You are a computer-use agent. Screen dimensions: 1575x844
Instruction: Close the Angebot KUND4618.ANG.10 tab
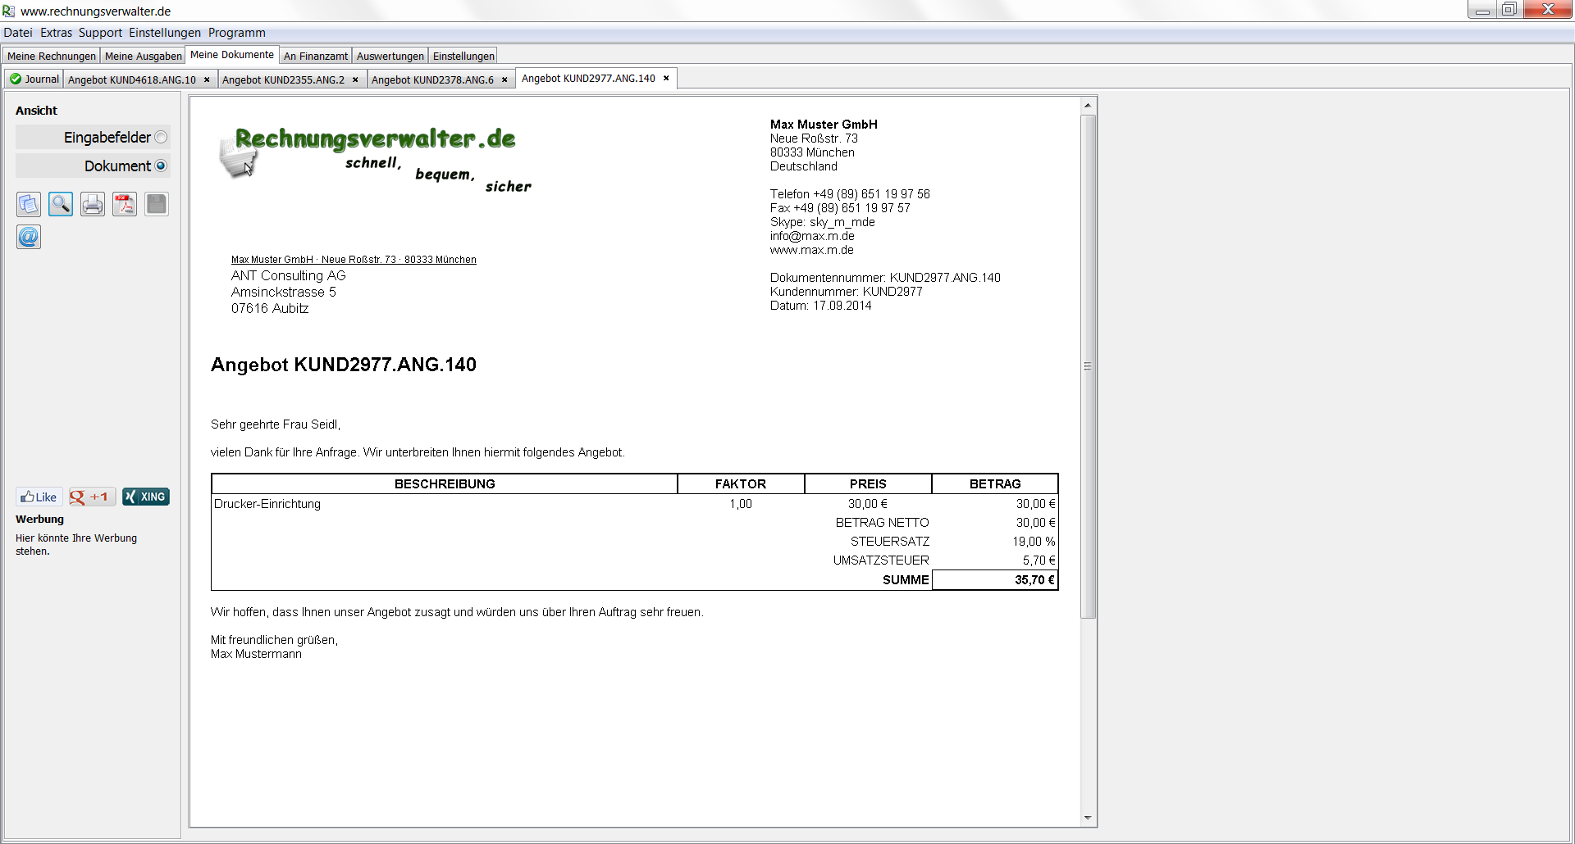[x=207, y=80]
